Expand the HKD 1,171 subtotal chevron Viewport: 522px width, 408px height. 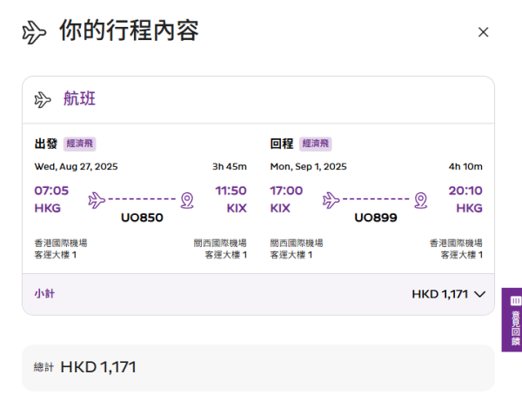tap(479, 294)
